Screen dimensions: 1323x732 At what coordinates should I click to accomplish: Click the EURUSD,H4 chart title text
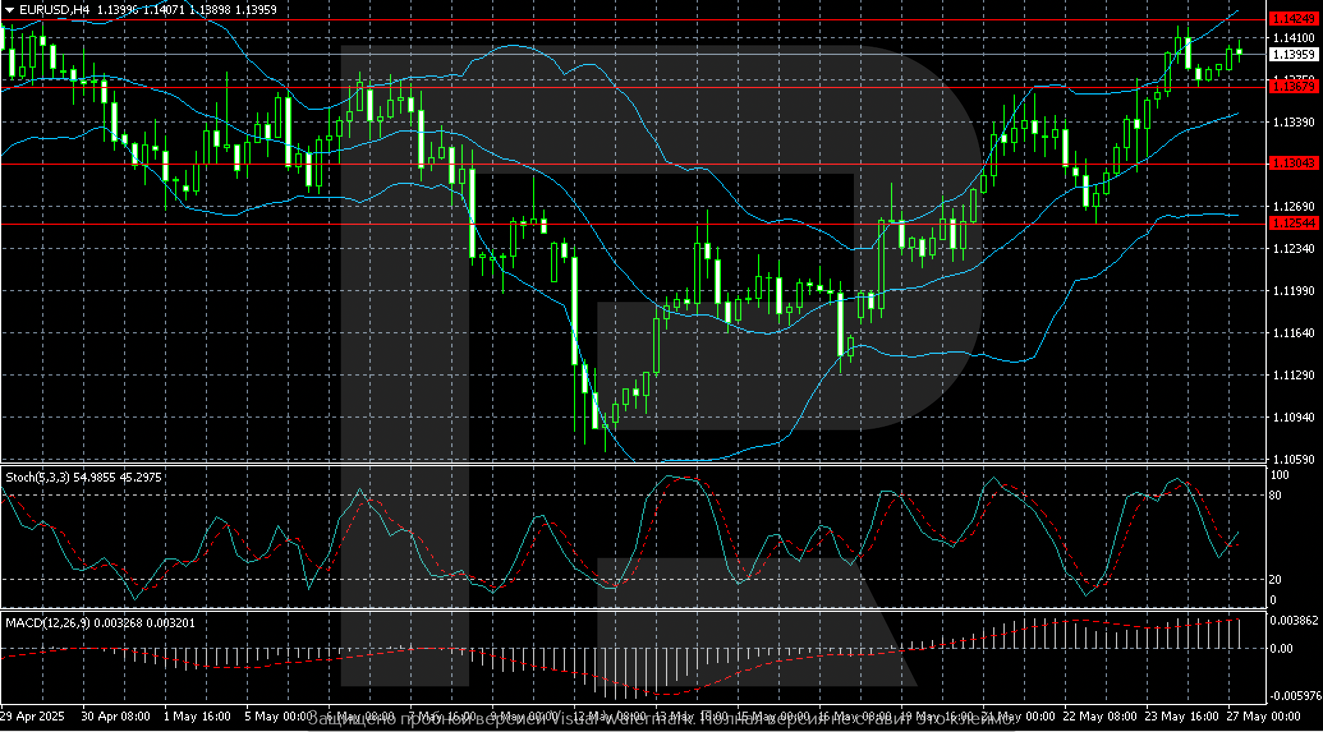point(54,10)
